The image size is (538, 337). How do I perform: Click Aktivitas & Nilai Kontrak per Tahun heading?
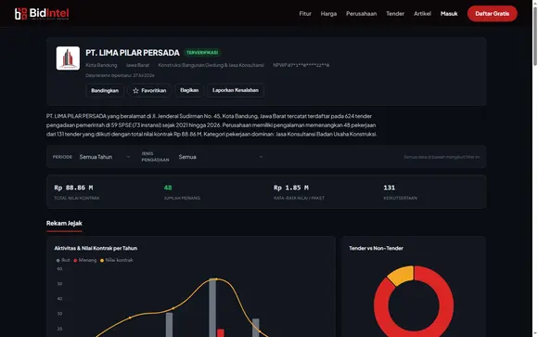point(96,249)
